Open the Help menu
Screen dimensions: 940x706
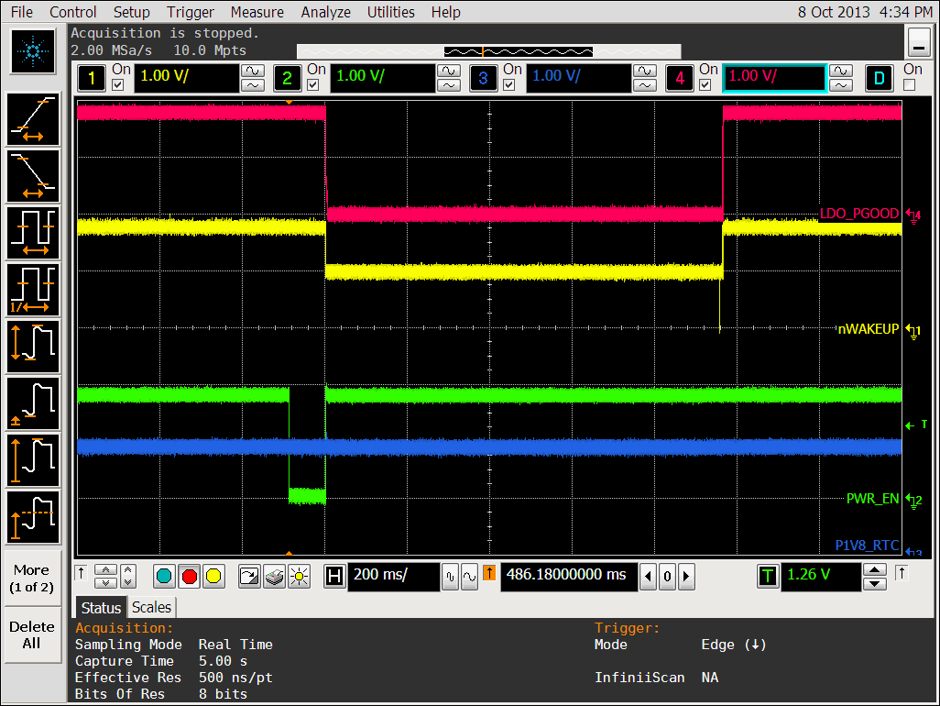point(445,12)
